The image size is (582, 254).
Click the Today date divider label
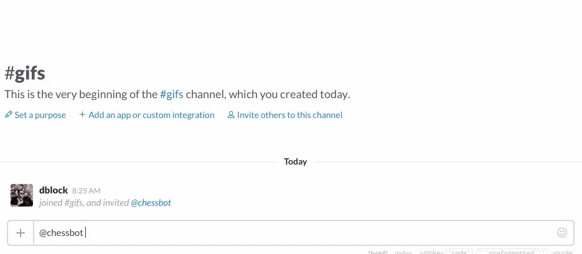click(296, 162)
